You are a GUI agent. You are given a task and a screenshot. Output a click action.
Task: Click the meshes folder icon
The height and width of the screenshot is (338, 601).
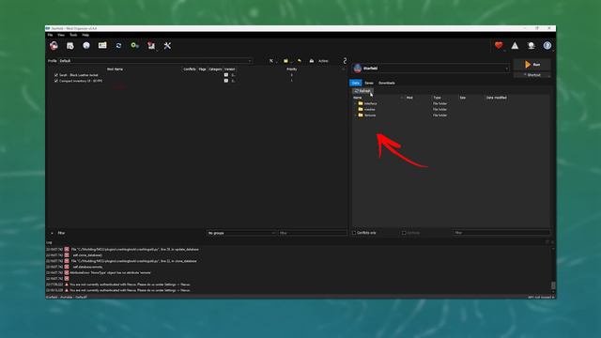[x=361, y=109]
